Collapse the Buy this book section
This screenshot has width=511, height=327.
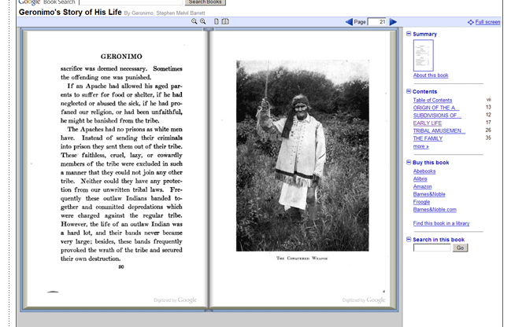tap(409, 163)
